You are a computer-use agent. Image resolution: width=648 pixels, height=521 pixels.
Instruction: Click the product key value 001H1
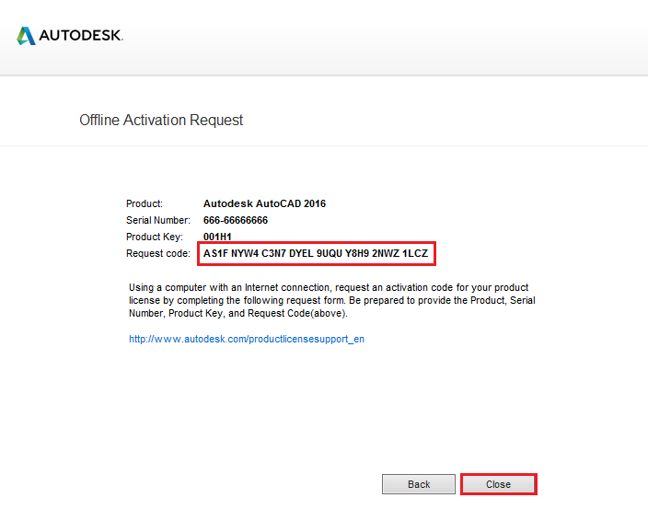click(x=217, y=237)
